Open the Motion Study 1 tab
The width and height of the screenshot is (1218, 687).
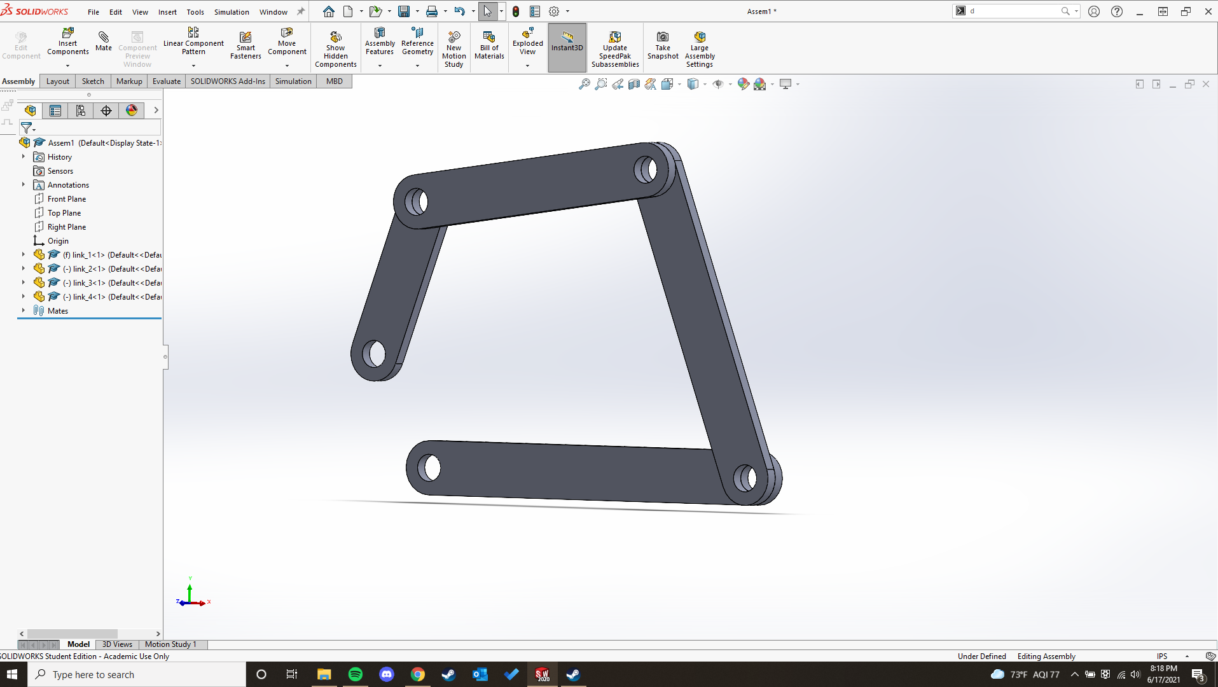(x=170, y=644)
